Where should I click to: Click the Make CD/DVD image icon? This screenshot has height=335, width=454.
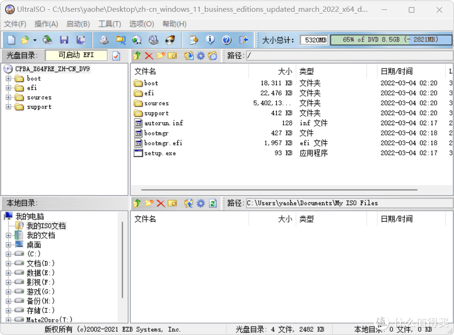point(104,40)
